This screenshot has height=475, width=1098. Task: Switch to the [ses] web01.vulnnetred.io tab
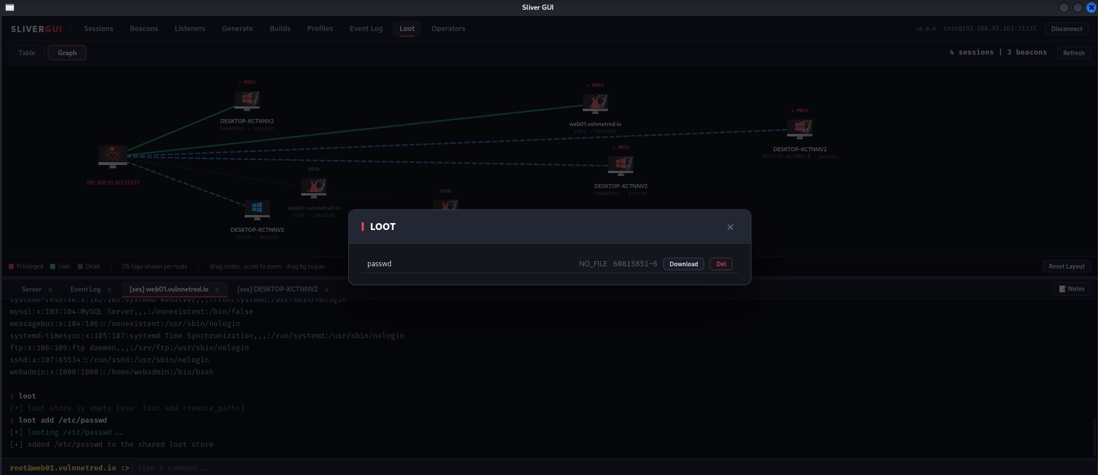[169, 289]
